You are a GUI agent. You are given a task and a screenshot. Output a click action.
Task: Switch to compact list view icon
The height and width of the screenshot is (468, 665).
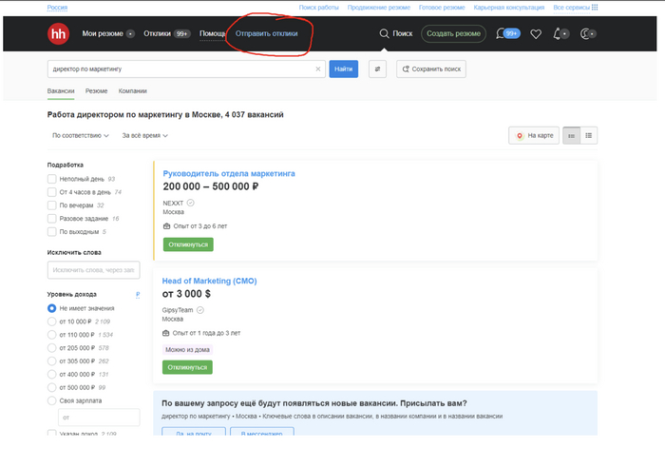coord(589,136)
